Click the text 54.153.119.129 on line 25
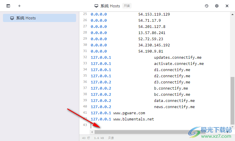The height and width of the screenshot is (141, 235). click(154, 14)
